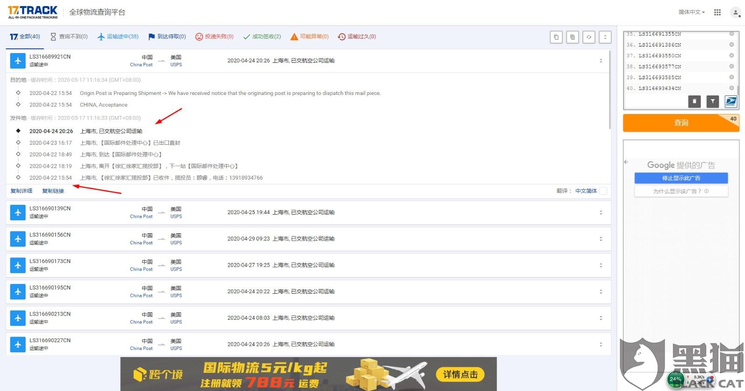This screenshot has height=391, width=745.
Task: Remove number 40 LS316693634CN from list
Action: [x=731, y=88]
